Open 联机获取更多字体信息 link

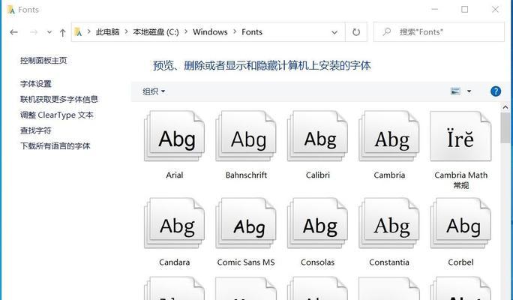coord(59,99)
